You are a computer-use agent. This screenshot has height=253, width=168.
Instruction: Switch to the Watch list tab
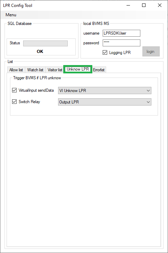pos(35,70)
